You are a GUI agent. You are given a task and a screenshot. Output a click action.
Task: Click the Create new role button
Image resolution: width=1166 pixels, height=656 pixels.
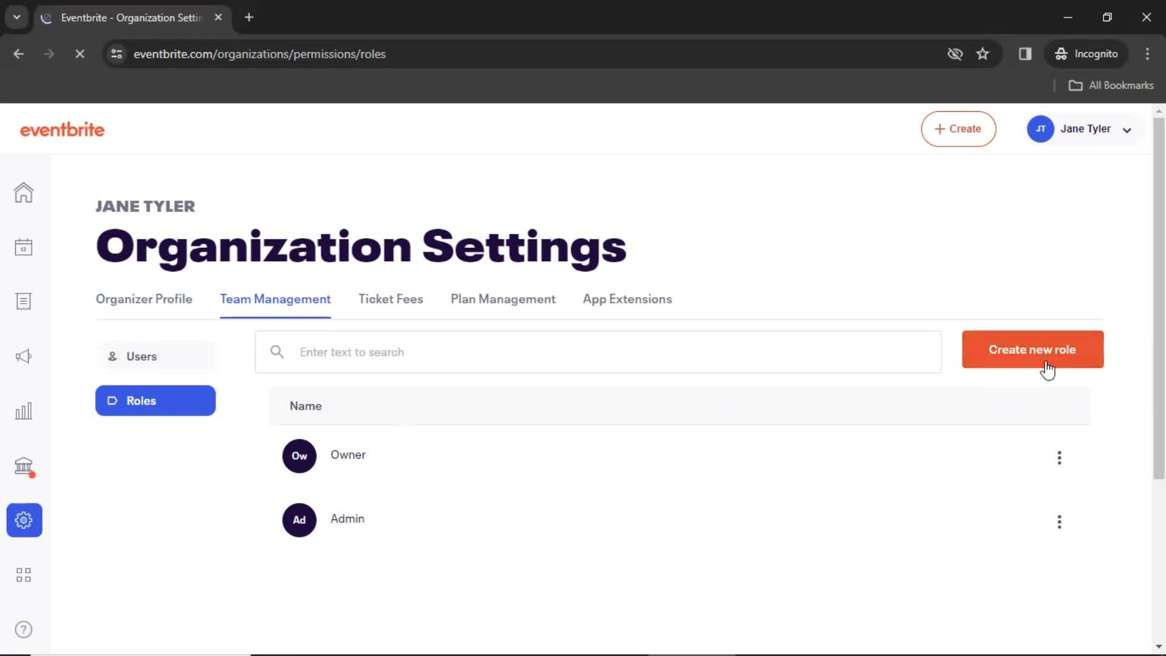1032,349
